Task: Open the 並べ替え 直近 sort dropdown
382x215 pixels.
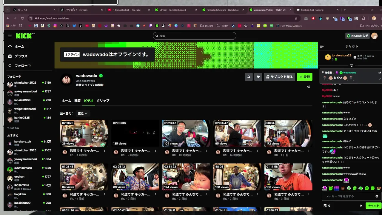Action: [x=83, y=113]
